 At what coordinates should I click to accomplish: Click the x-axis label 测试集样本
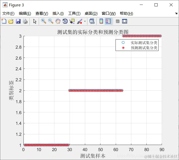(93, 156)
